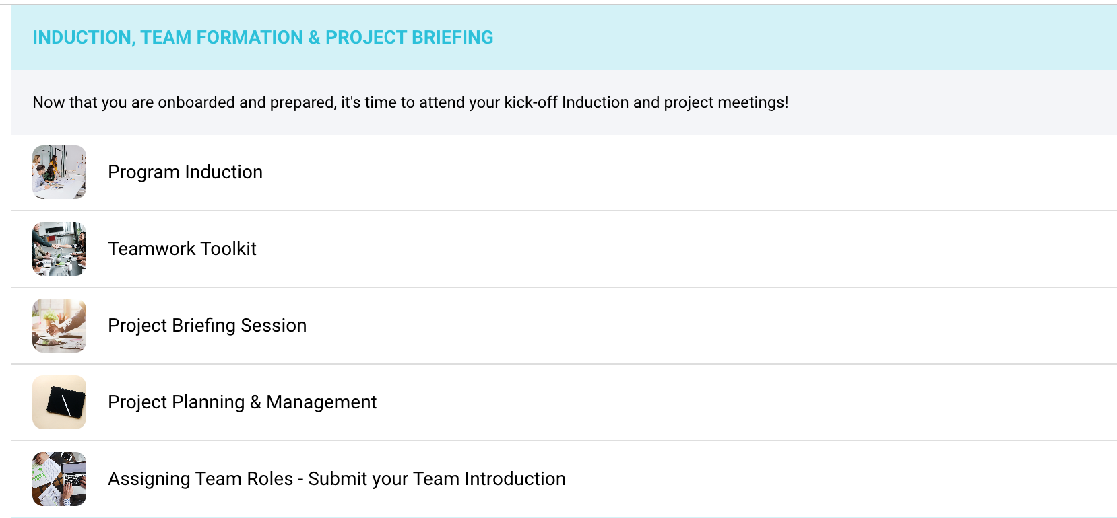The width and height of the screenshot is (1117, 518).
Task: Click 'TEAM FORMATION' in the section heading
Action: click(x=222, y=38)
